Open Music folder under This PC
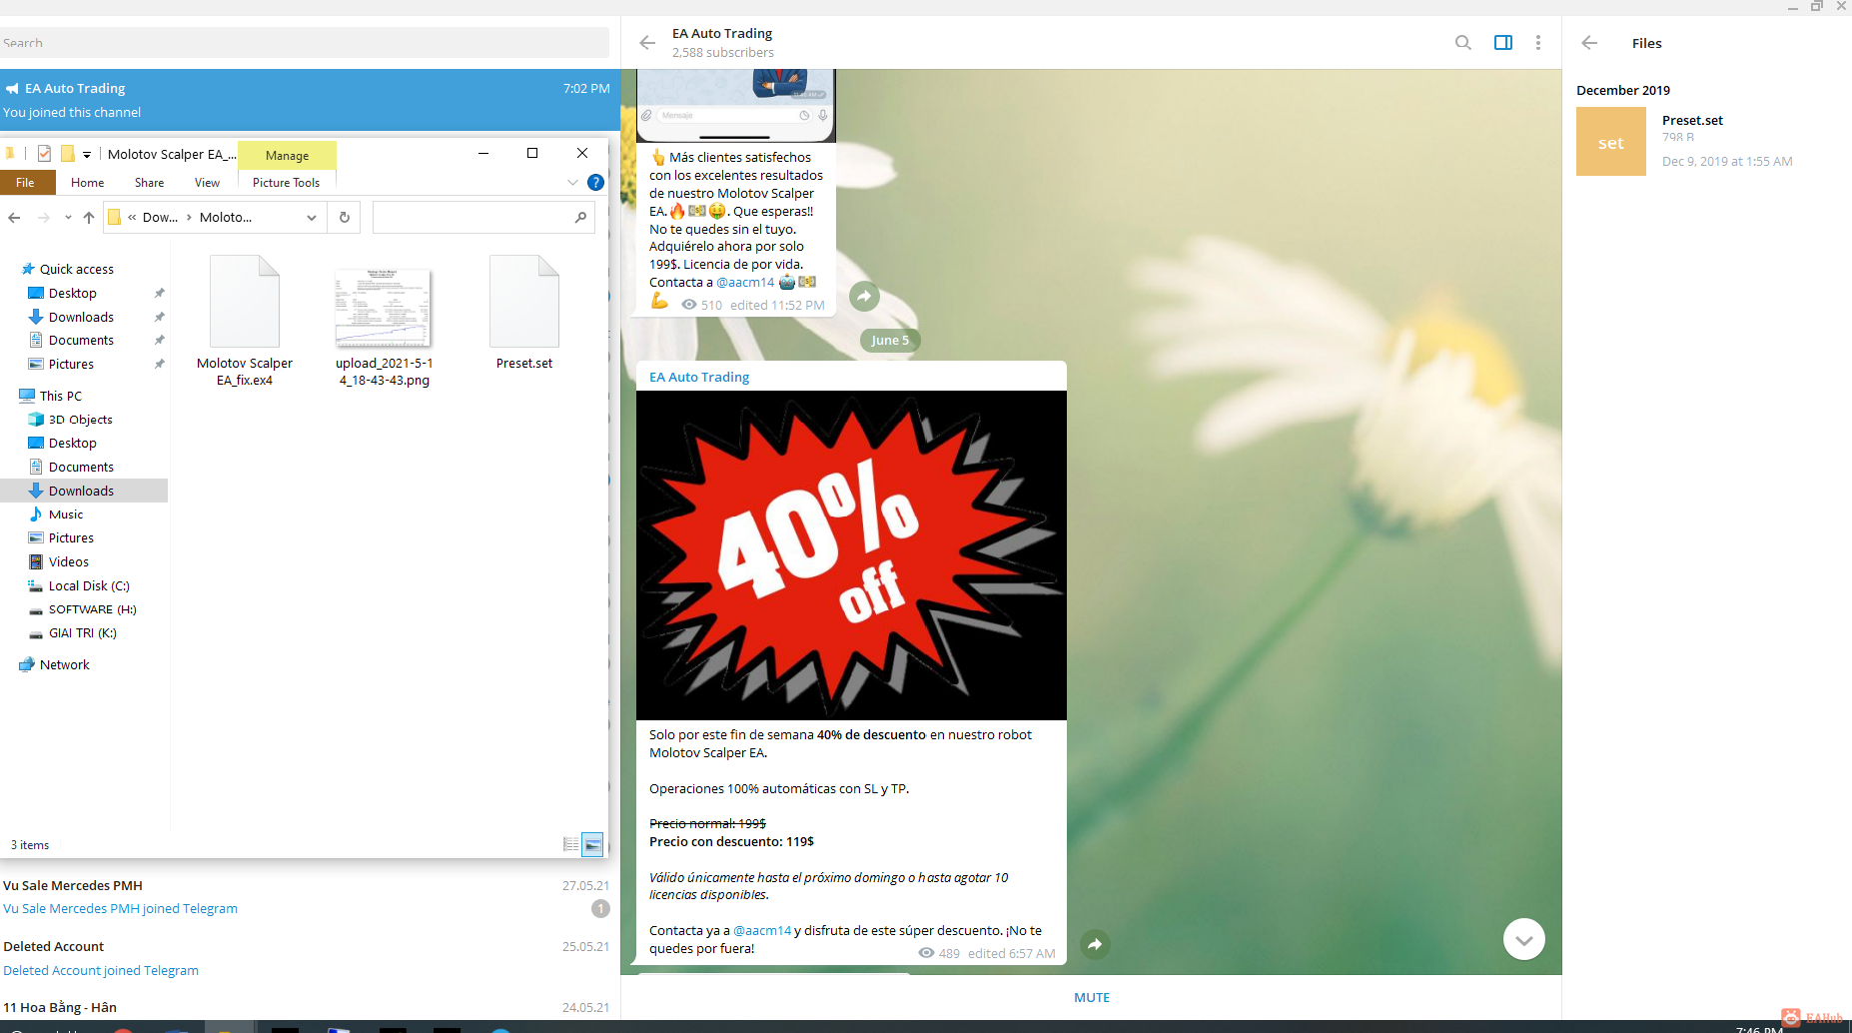Screen dimensions: 1852x1033 (x=66, y=515)
